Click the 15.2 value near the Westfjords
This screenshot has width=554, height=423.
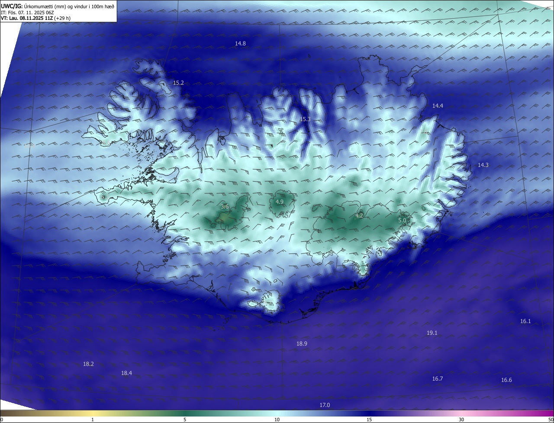[178, 83]
